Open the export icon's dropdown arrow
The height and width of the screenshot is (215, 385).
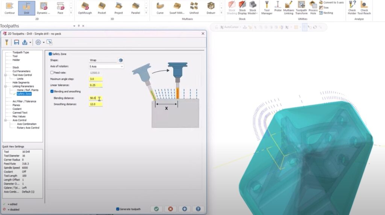click(x=30, y=42)
